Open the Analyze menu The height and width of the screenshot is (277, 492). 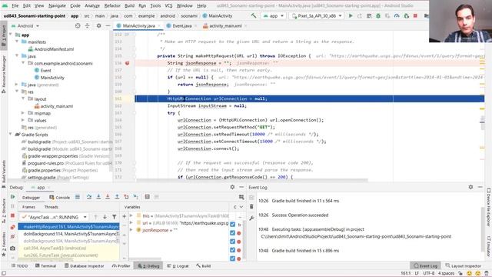pyautogui.click(x=92, y=5)
